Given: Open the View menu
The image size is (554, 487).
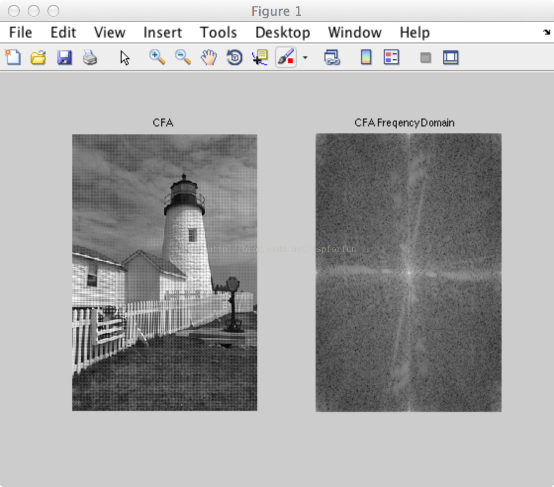Looking at the screenshot, I should tap(109, 33).
